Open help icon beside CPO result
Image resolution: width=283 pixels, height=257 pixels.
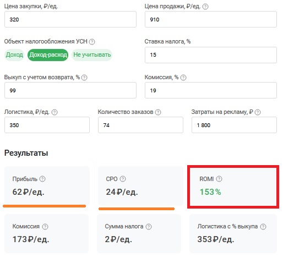[123, 179]
